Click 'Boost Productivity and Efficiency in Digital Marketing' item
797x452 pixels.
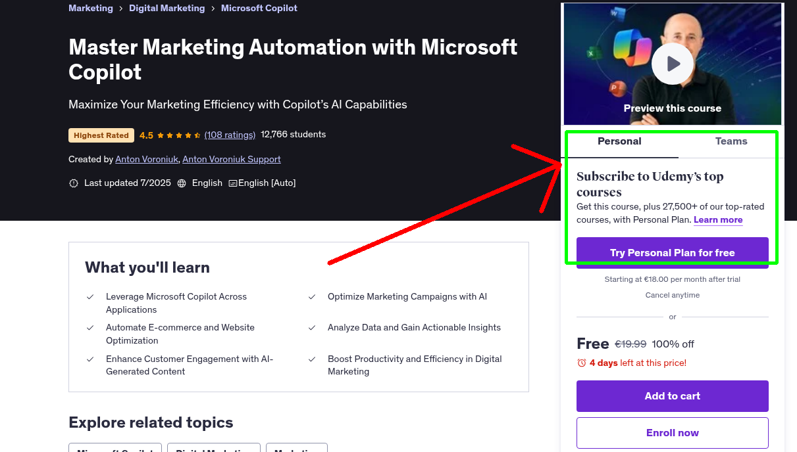coord(415,365)
